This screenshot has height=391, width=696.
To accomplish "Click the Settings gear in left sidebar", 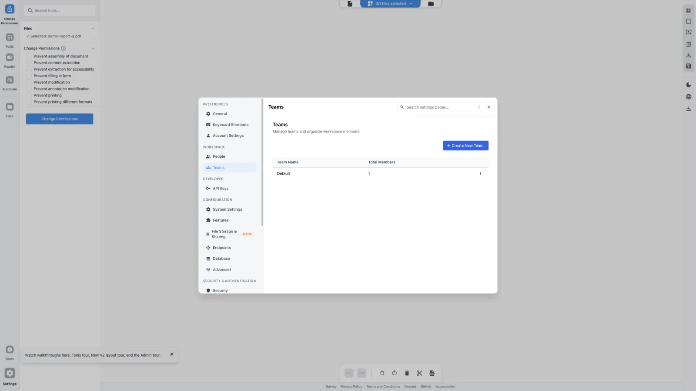I will (x=10, y=373).
